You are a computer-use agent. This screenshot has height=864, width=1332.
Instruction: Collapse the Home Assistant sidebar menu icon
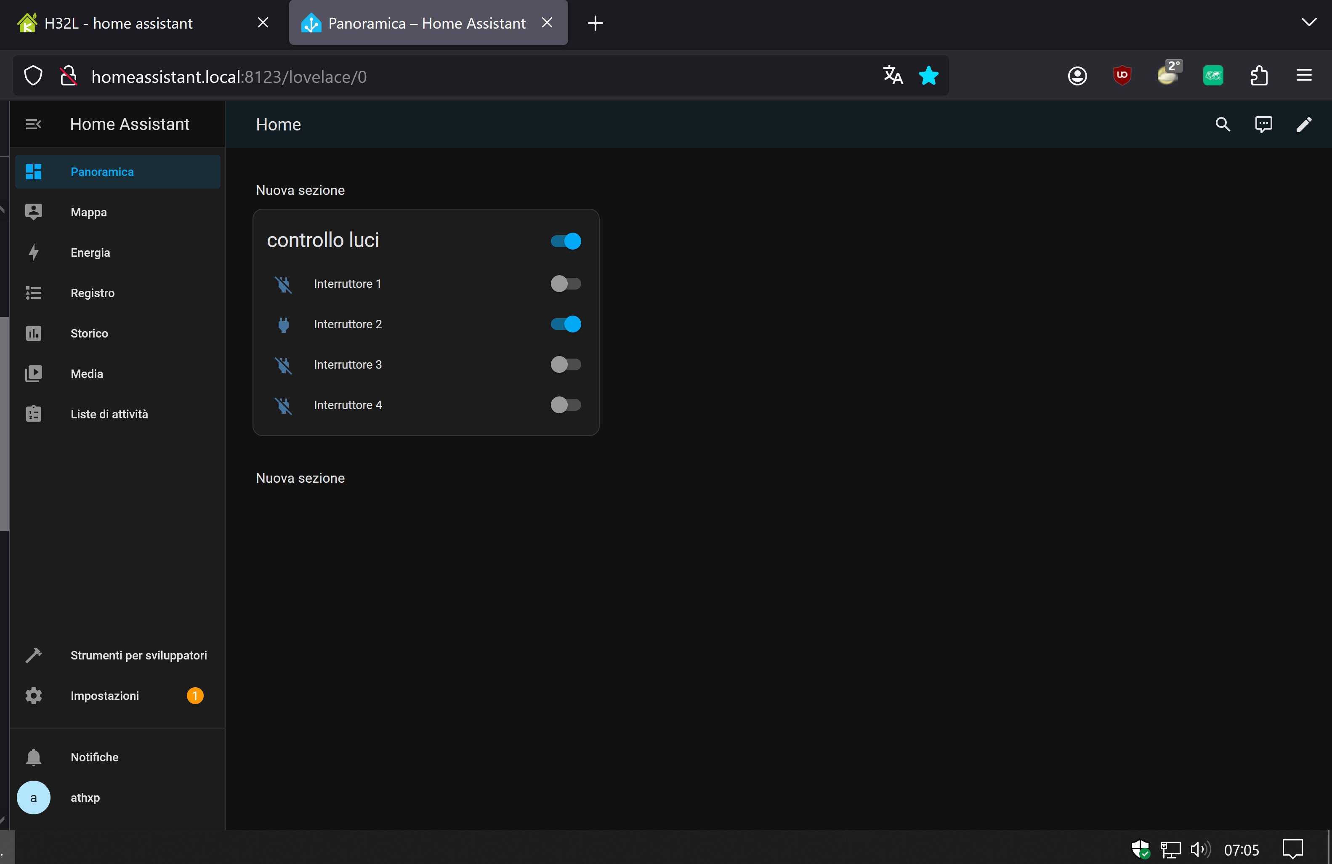pos(34,124)
